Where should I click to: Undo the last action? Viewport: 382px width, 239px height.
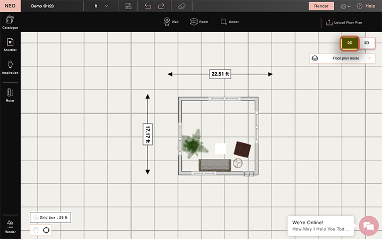pos(147,6)
